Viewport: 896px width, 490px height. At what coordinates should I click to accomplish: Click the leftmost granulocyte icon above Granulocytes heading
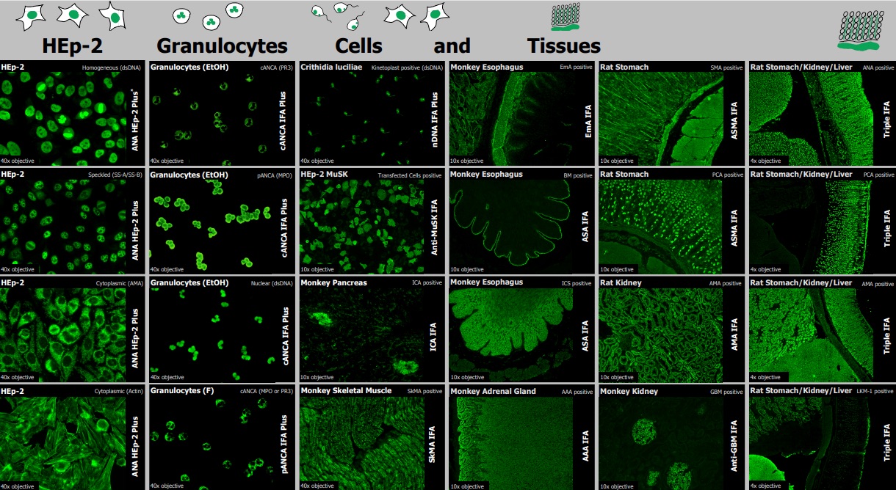coord(181,15)
